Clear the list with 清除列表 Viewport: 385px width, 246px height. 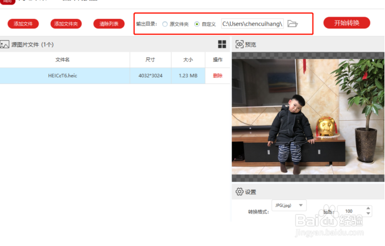click(x=109, y=24)
